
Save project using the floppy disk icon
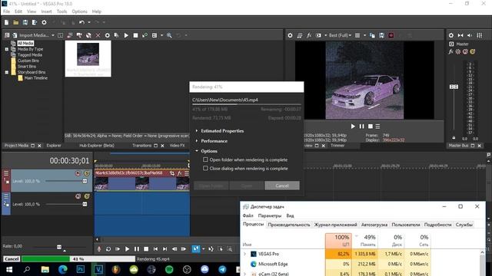click(25, 22)
